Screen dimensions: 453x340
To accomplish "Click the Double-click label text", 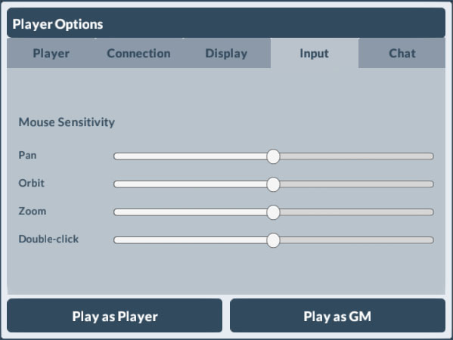I will pos(48,240).
